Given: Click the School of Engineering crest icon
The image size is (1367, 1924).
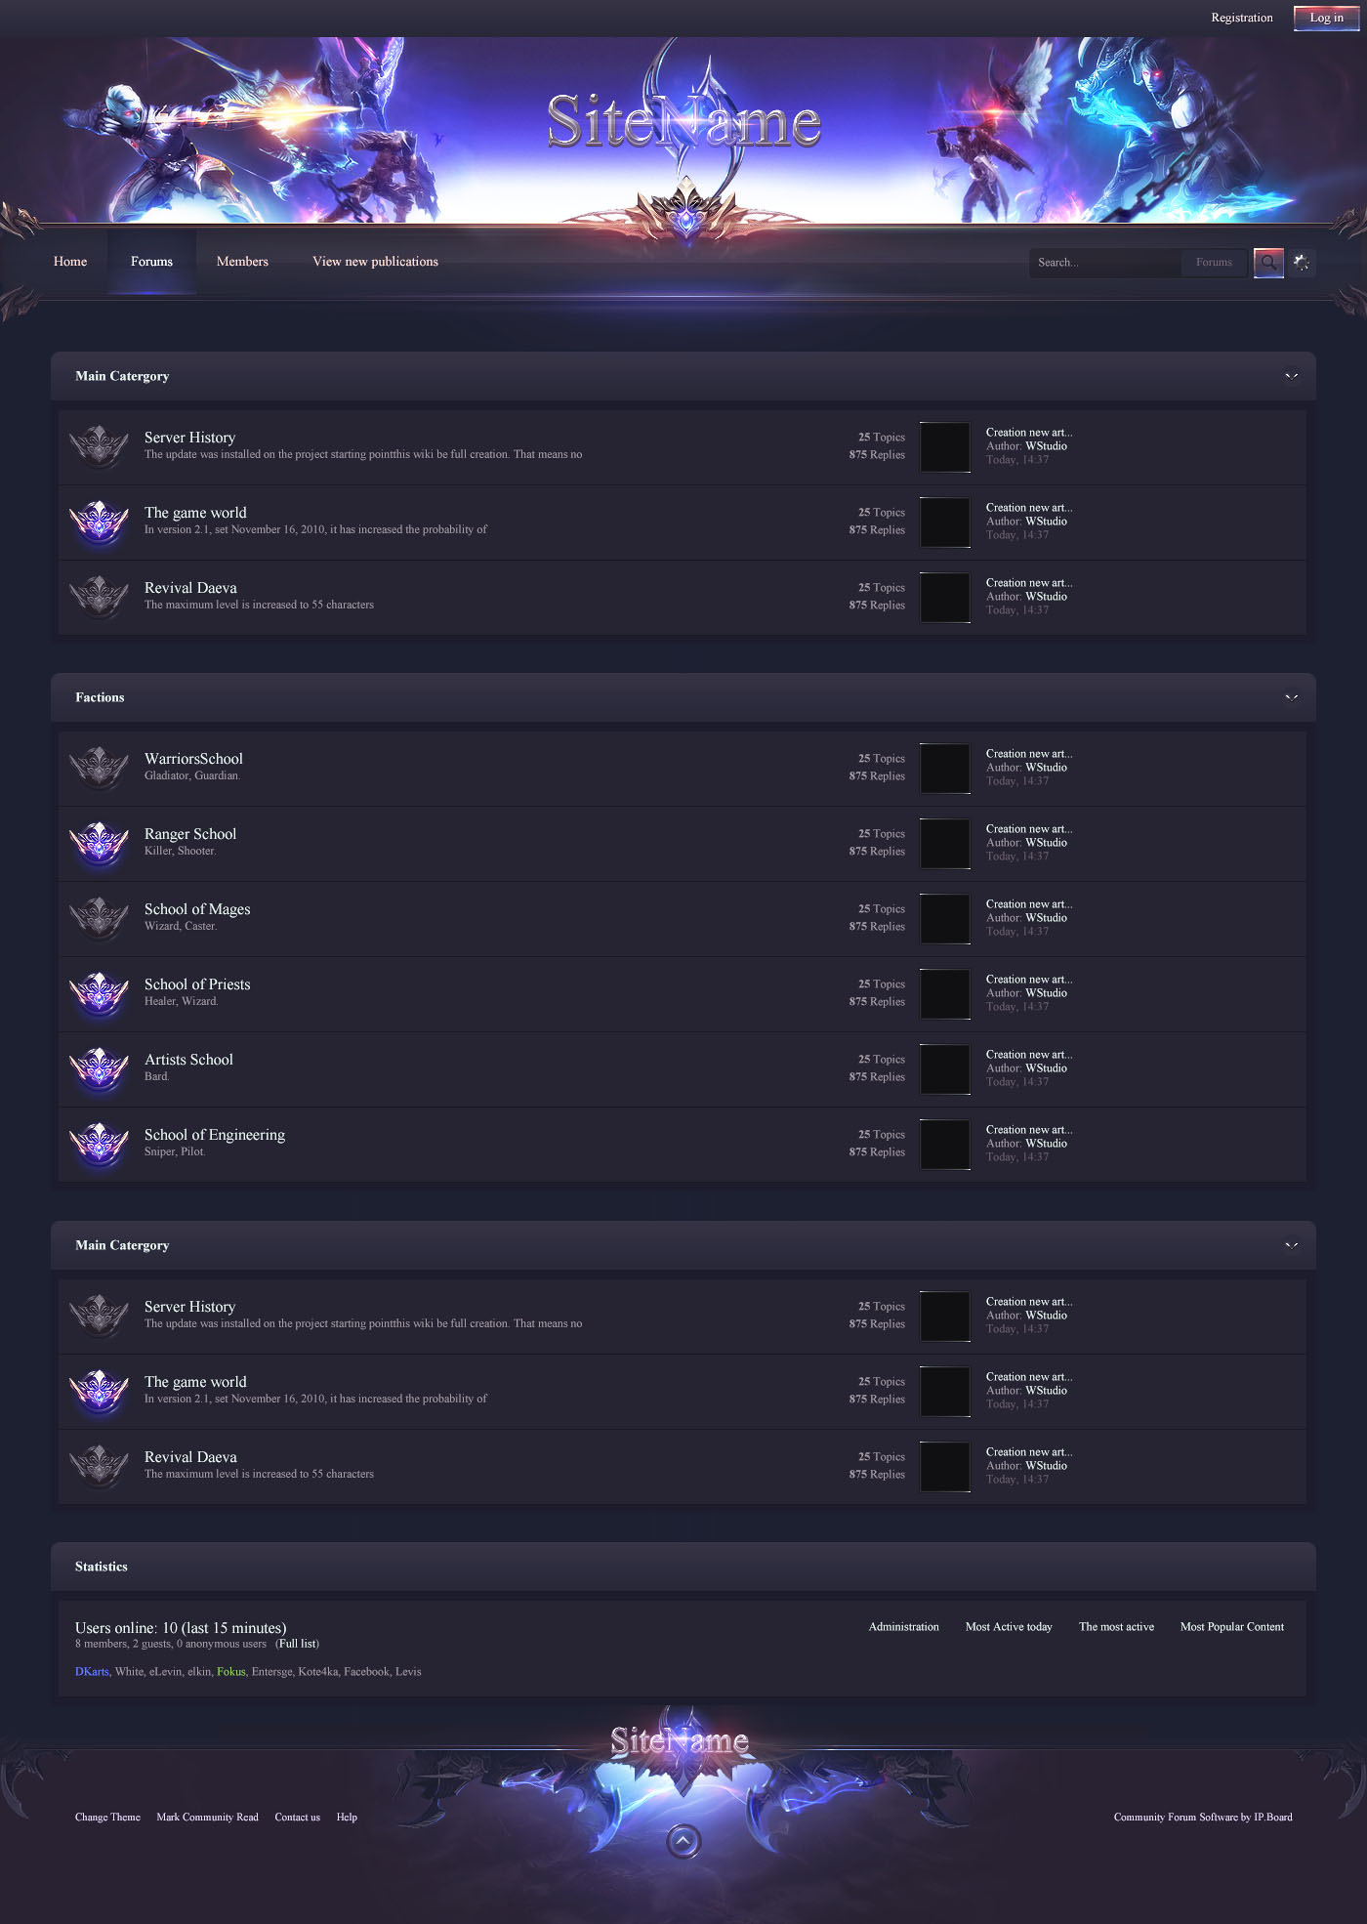Looking at the screenshot, I should [x=99, y=1144].
